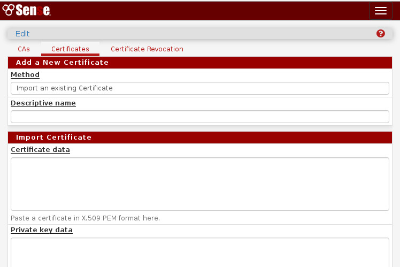Click inside the Private key data text area
400x267 pixels.
click(x=199, y=253)
